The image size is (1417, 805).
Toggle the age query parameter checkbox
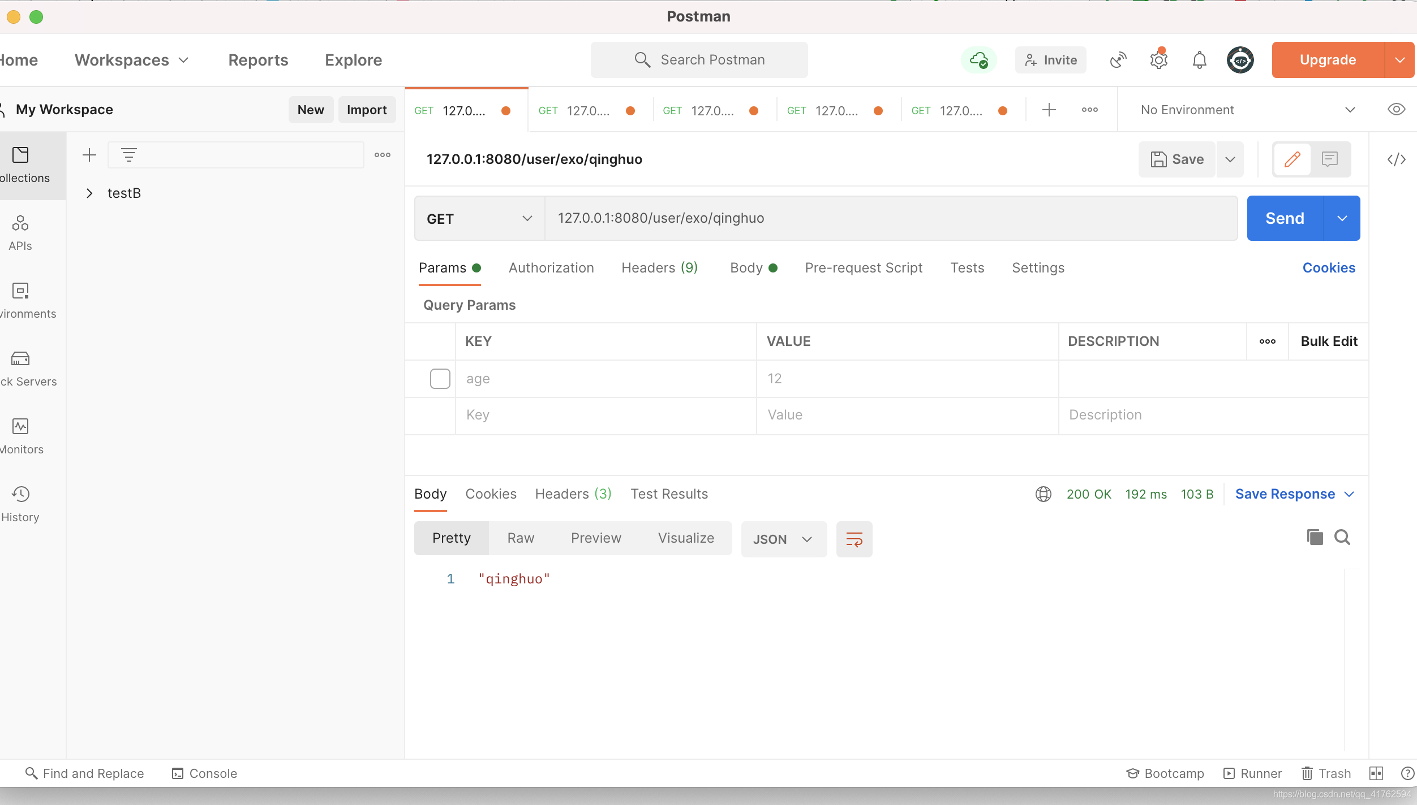pyautogui.click(x=440, y=378)
